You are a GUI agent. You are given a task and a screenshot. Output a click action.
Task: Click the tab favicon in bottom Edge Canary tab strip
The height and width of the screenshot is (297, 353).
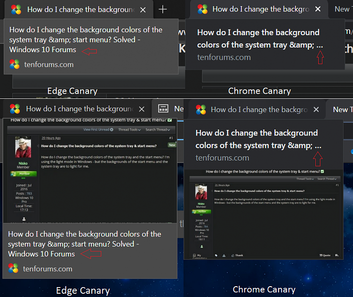coord(15,109)
